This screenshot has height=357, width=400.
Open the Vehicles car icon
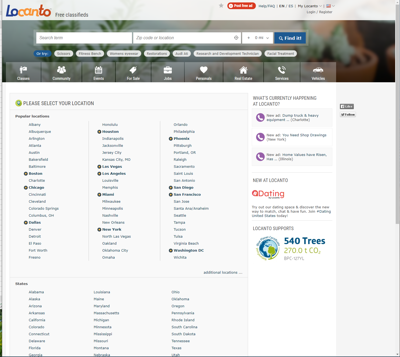(x=318, y=70)
